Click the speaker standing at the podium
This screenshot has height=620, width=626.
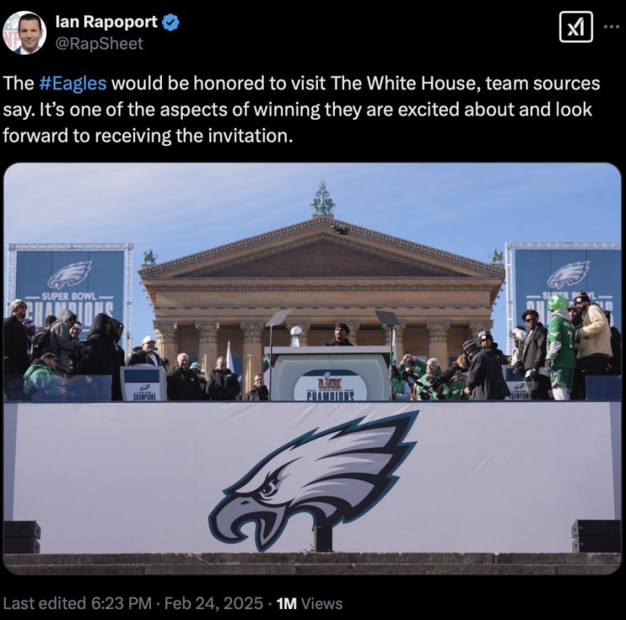pos(341,334)
